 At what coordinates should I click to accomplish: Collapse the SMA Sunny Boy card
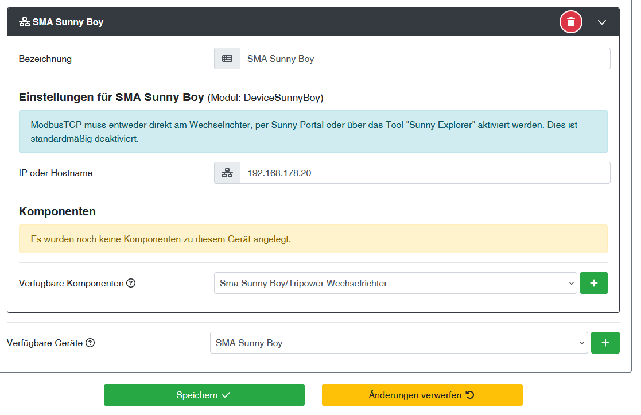point(601,22)
